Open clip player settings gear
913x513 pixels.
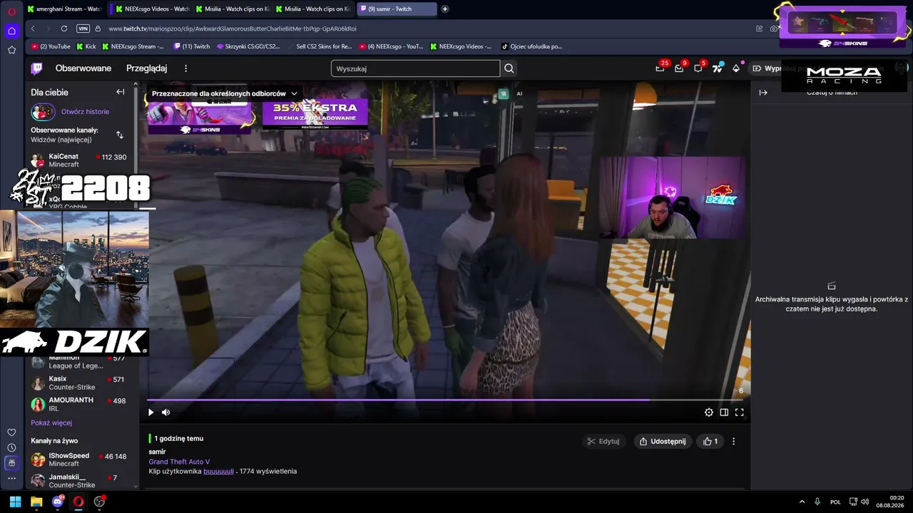point(709,412)
